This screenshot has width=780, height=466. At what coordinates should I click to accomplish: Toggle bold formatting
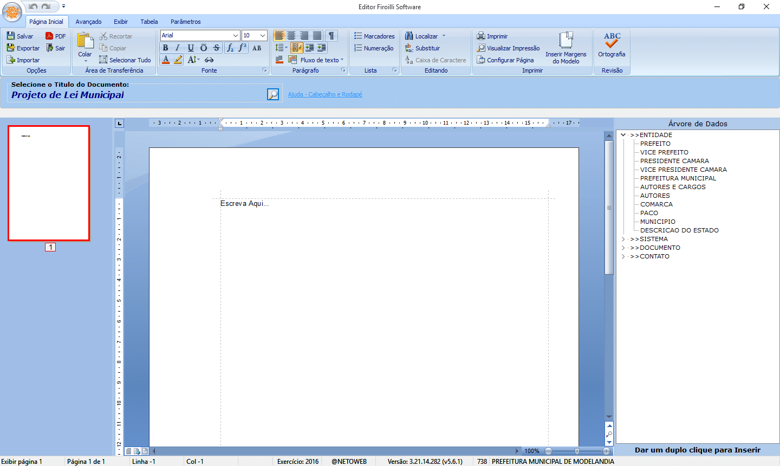[166, 48]
